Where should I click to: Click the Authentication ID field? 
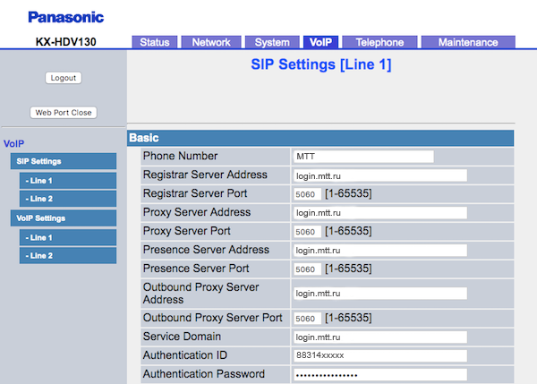(x=379, y=355)
